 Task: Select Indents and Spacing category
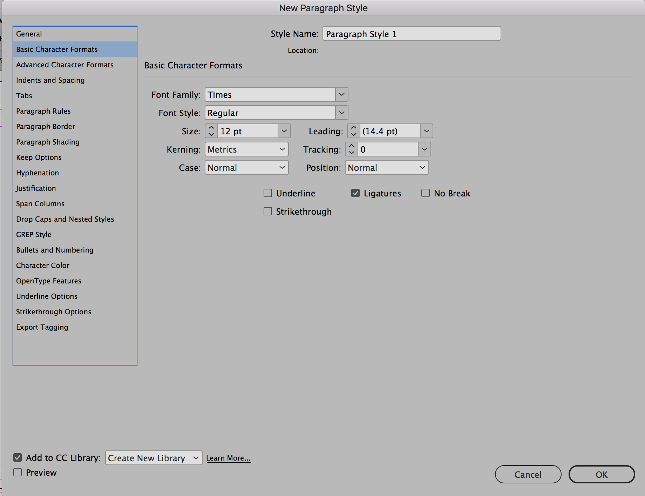pos(50,80)
